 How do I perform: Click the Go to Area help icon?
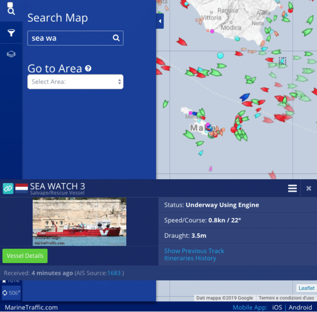(88, 69)
